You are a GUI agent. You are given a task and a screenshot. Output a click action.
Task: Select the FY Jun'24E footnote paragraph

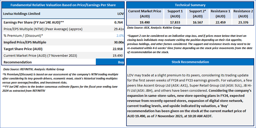60,88
